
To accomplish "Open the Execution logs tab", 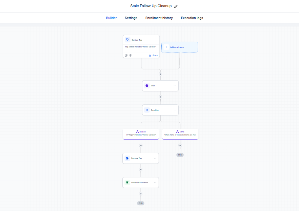I will [192, 18].
